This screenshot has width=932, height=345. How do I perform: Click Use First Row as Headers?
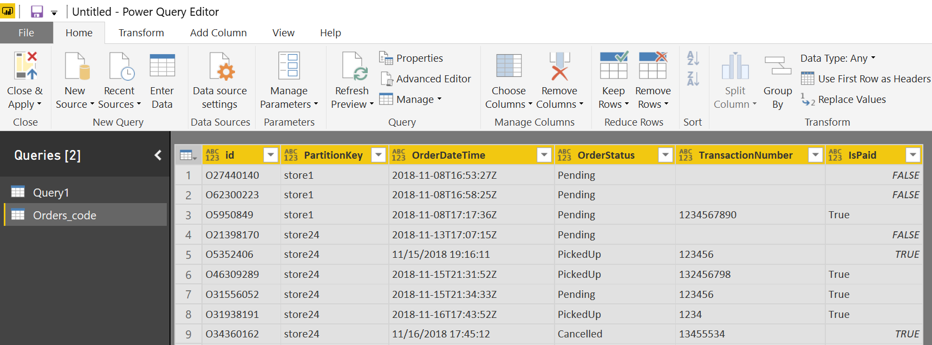(x=865, y=79)
